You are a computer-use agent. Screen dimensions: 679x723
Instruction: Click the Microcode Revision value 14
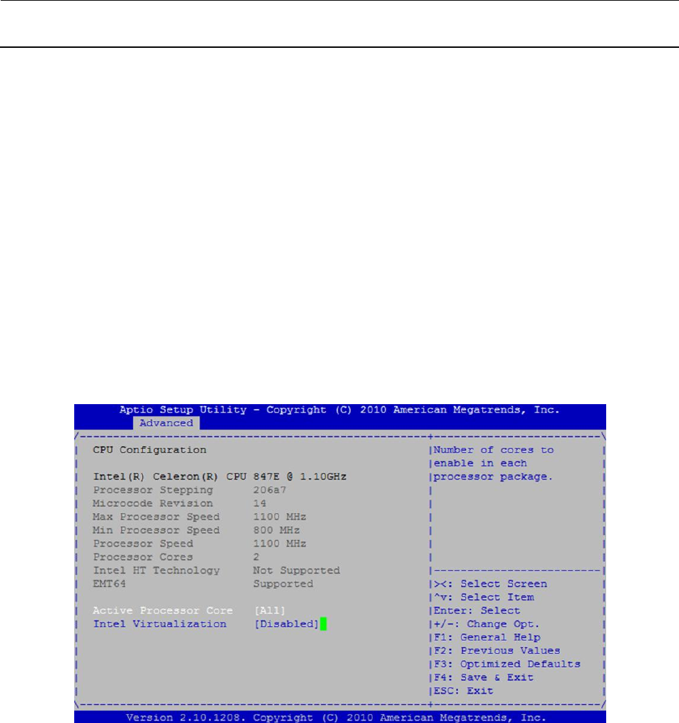tap(259, 503)
